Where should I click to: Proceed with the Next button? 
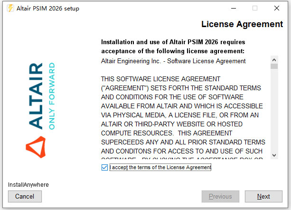tap(263, 196)
